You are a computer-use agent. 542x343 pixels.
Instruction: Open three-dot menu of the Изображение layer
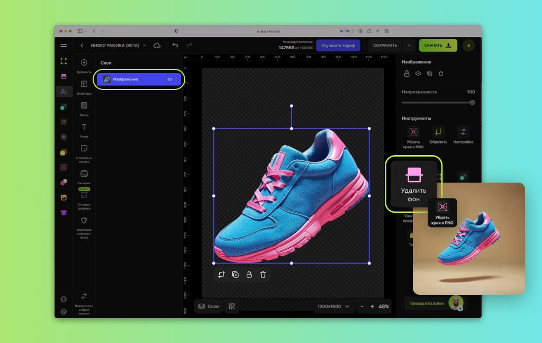click(x=176, y=79)
